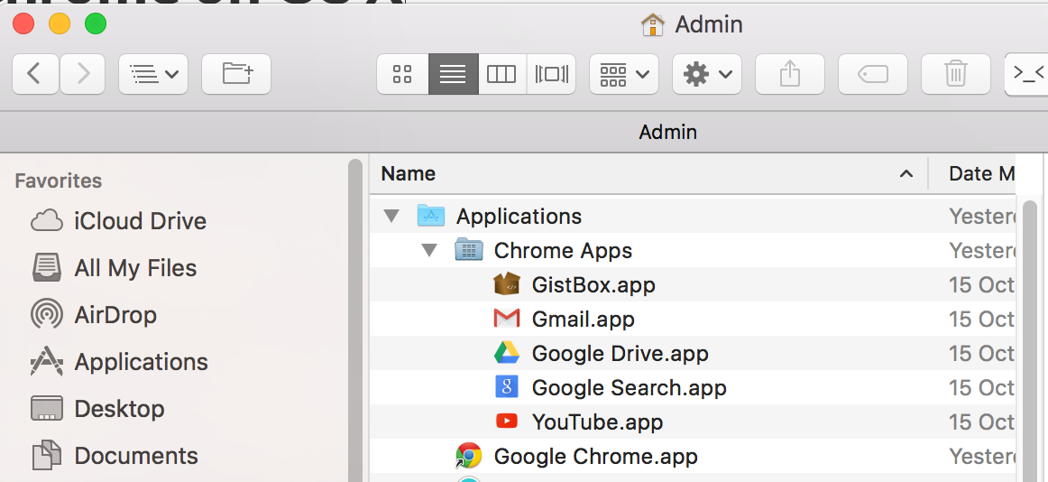This screenshot has height=482, width=1048.
Task: Click the All My Files icon
Action: (x=47, y=267)
